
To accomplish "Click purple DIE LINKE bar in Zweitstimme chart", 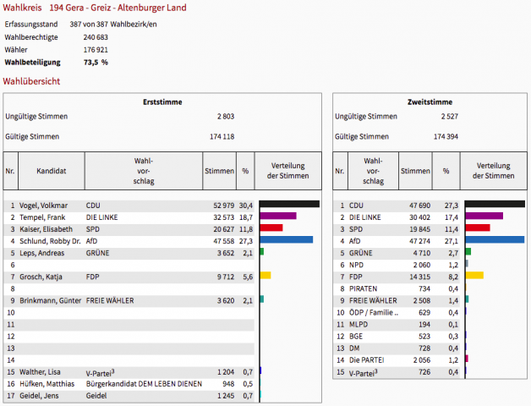I will (484, 216).
